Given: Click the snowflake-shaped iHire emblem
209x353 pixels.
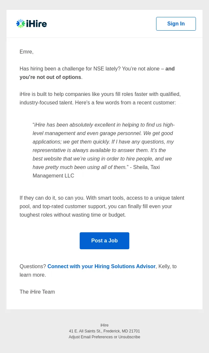Looking at the screenshot, I should pyautogui.click(x=21, y=23).
